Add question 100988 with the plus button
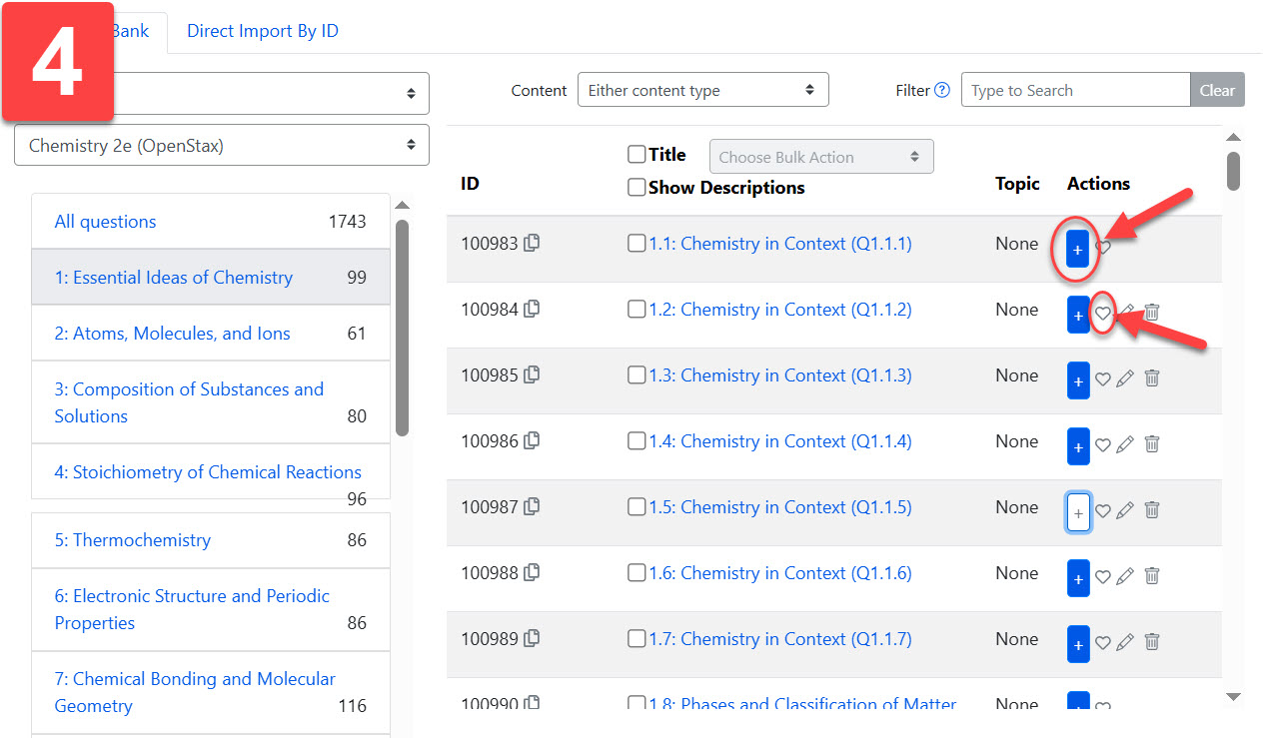 (1078, 578)
